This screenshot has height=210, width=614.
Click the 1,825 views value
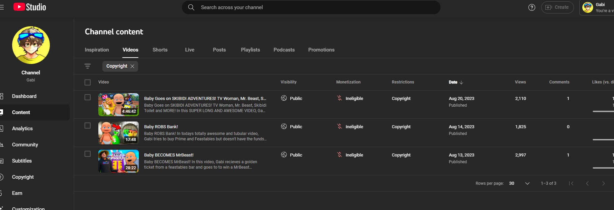tap(520, 127)
